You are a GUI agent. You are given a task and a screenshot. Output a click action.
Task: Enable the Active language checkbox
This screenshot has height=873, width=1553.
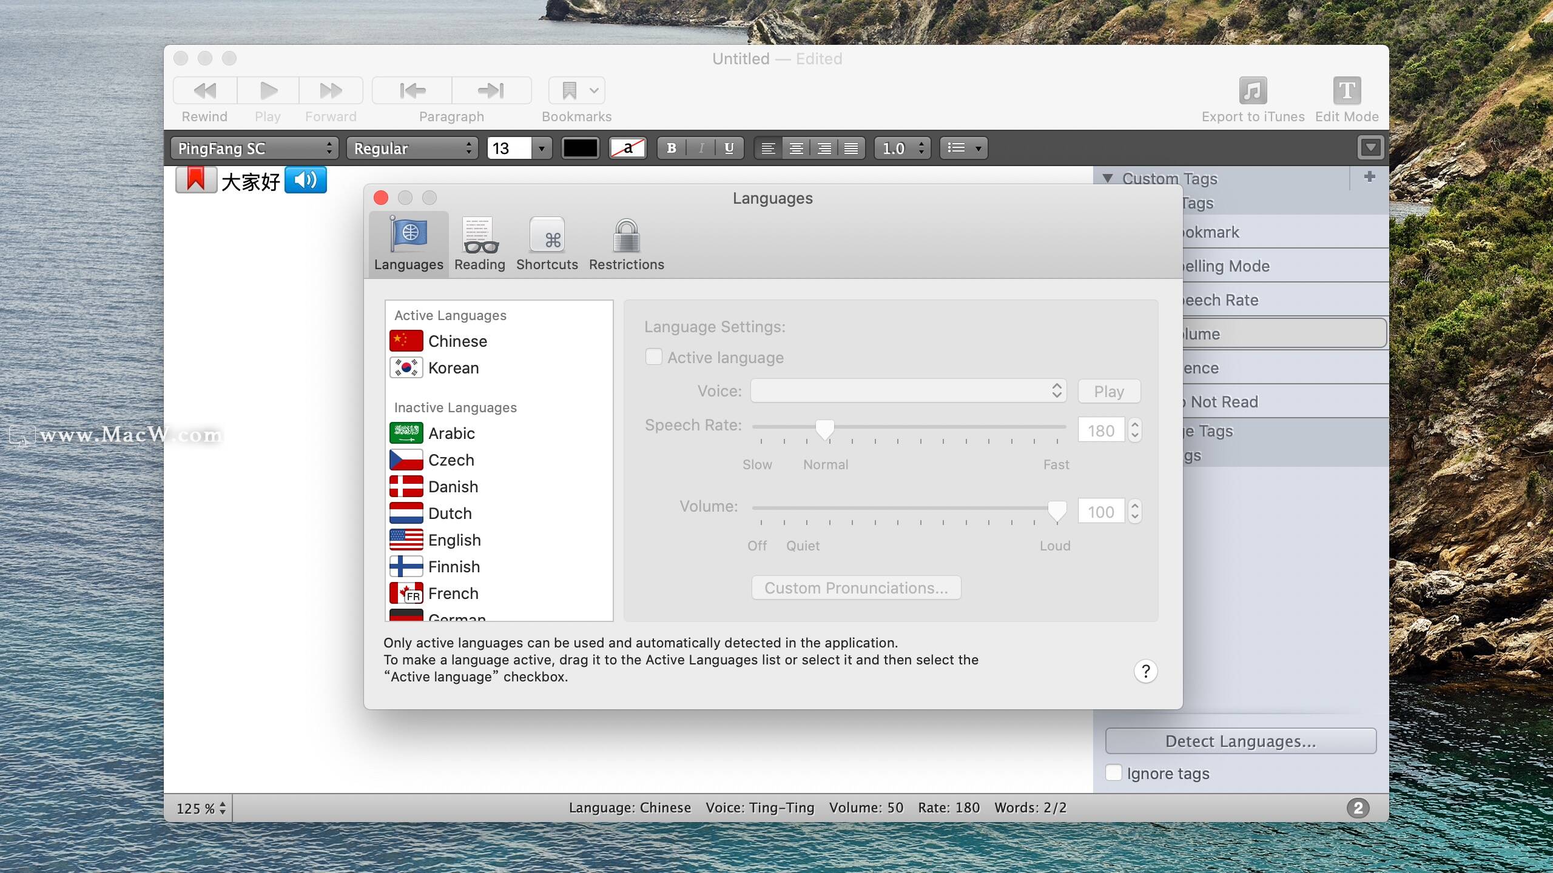(653, 356)
